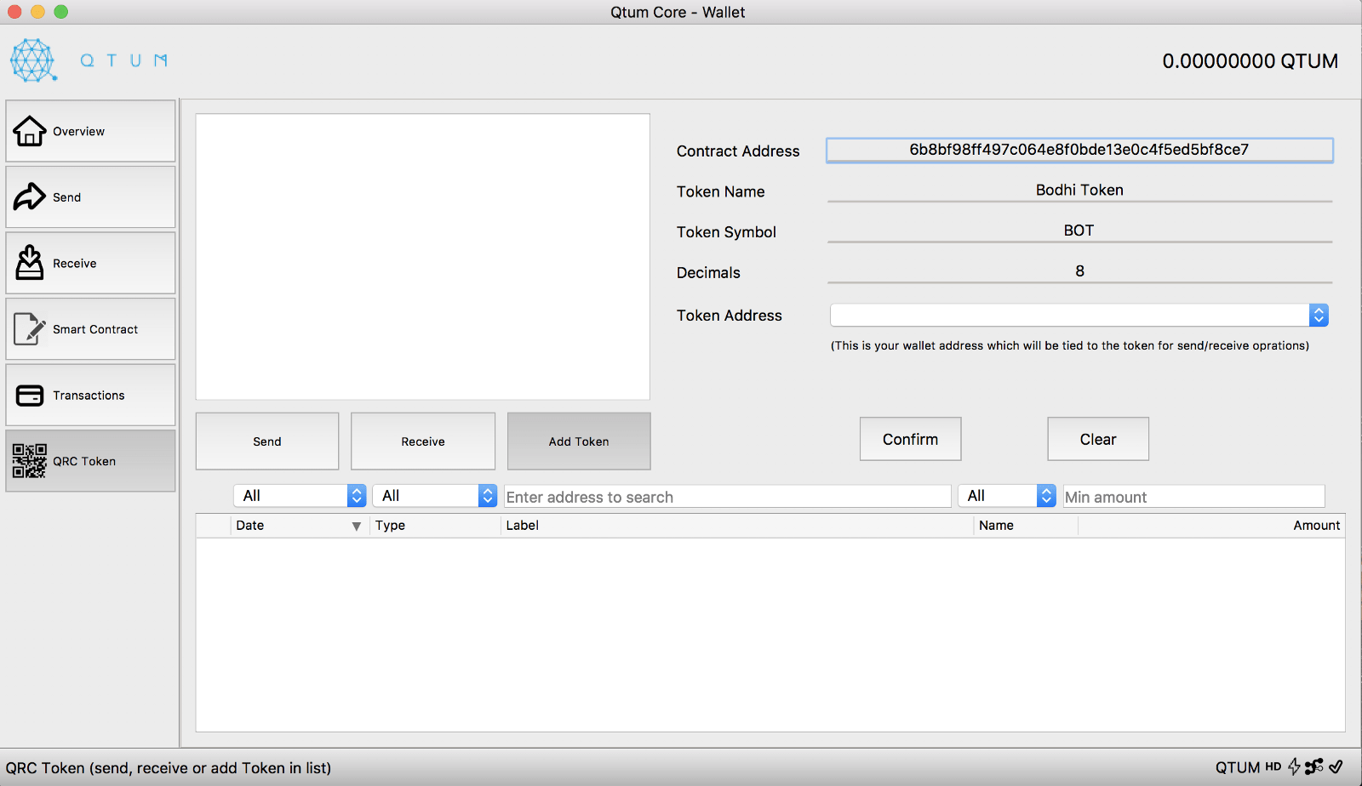Image resolution: width=1362 pixels, height=786 pixels.
Task: Focus the Enter address to search box
Action: (728, 497)
